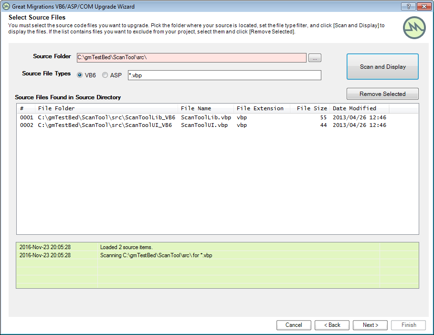Click the Date Modified column header
Image resolution: width=434 pixels, height=335 pixels.
pos(359,108)
